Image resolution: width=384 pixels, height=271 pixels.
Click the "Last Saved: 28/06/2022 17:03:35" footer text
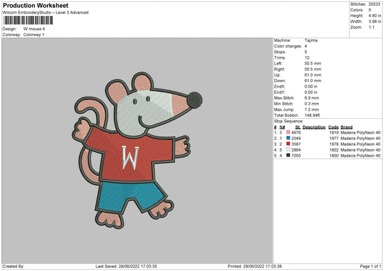pos(126,266)
